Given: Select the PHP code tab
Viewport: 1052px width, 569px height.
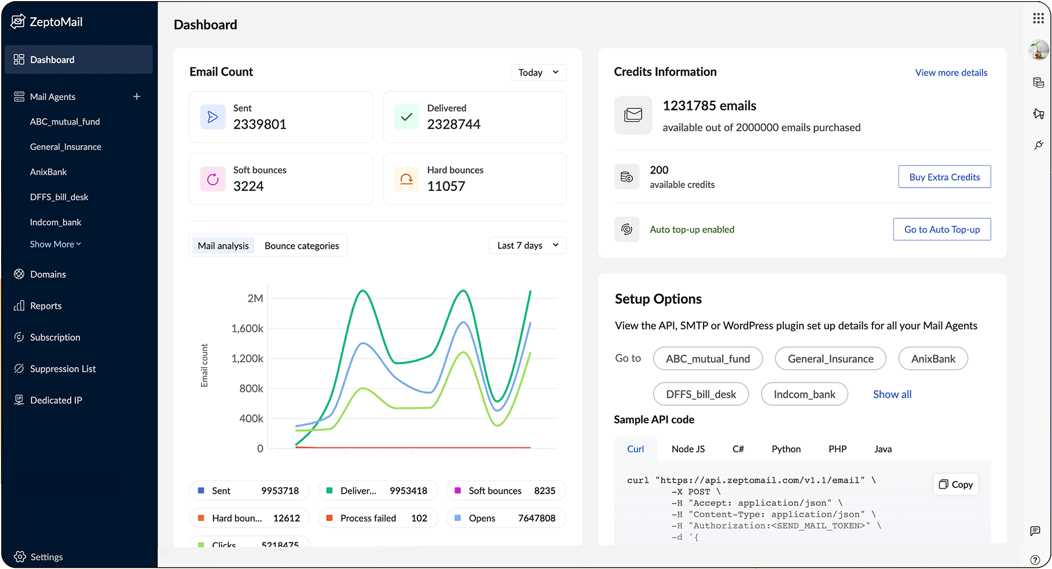Looking at the screenshot, I should coord(837,449).
